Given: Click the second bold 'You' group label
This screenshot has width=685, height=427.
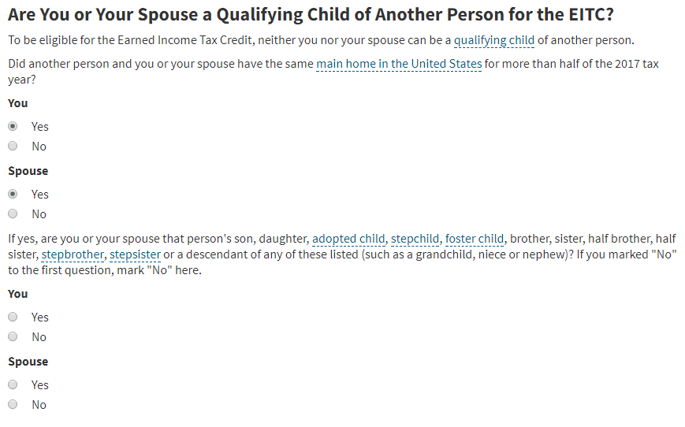Looking at the screenshot, I should pos(18,295).
